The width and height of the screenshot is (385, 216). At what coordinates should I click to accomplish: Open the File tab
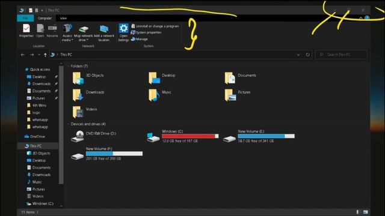point(25,18)
